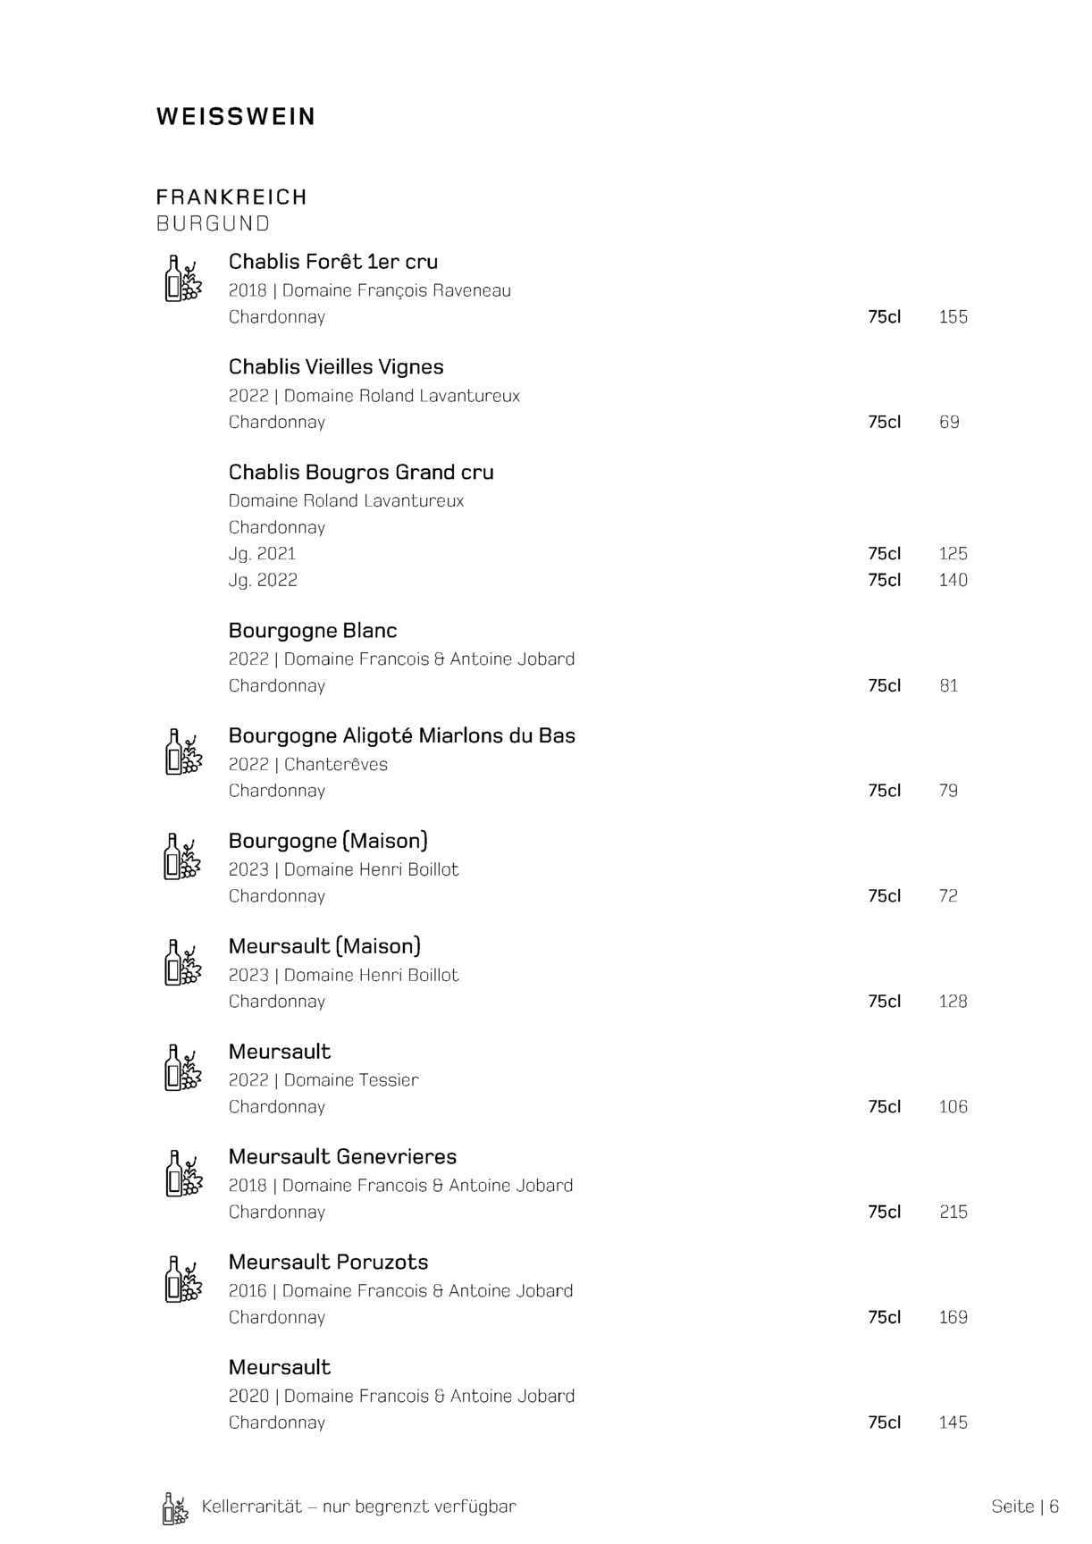This screenshot has width=1092, height=1544.
Task: Select the Chablis Bougros Grand cru title
Action: click(x=361, y=473)
